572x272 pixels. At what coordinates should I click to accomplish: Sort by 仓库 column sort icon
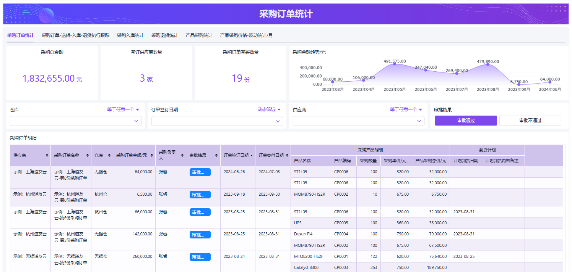coord(109,155)
